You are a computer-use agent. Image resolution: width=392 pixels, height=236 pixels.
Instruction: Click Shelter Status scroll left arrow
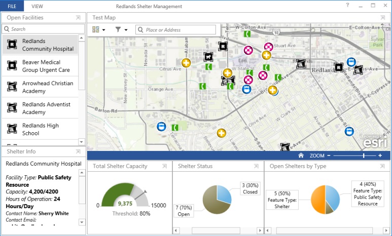coord(176,230)
